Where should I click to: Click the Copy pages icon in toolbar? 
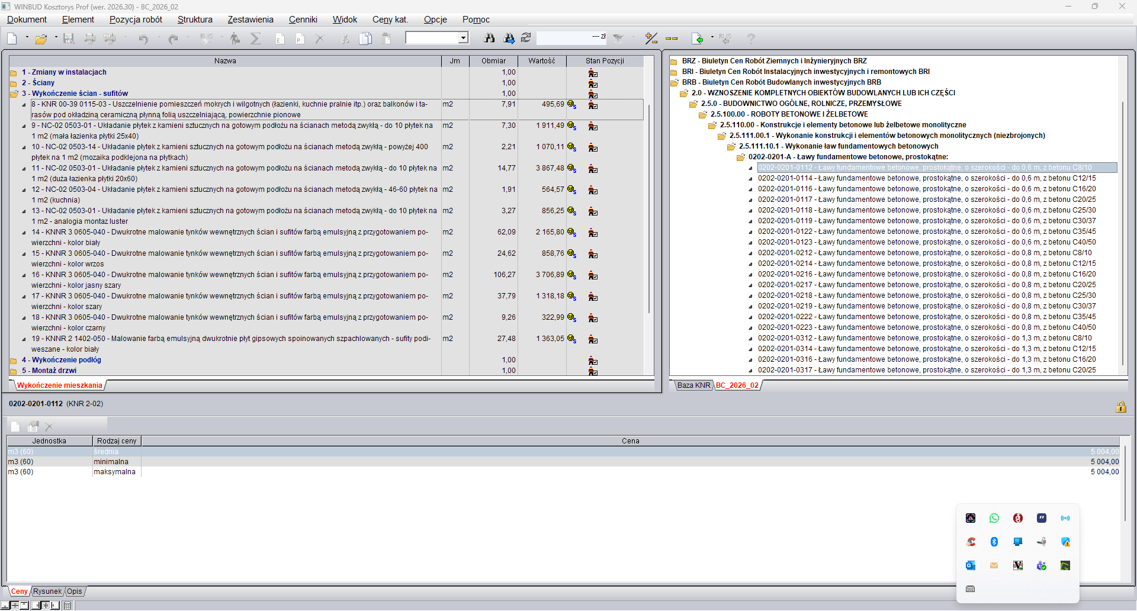point(366,39)
